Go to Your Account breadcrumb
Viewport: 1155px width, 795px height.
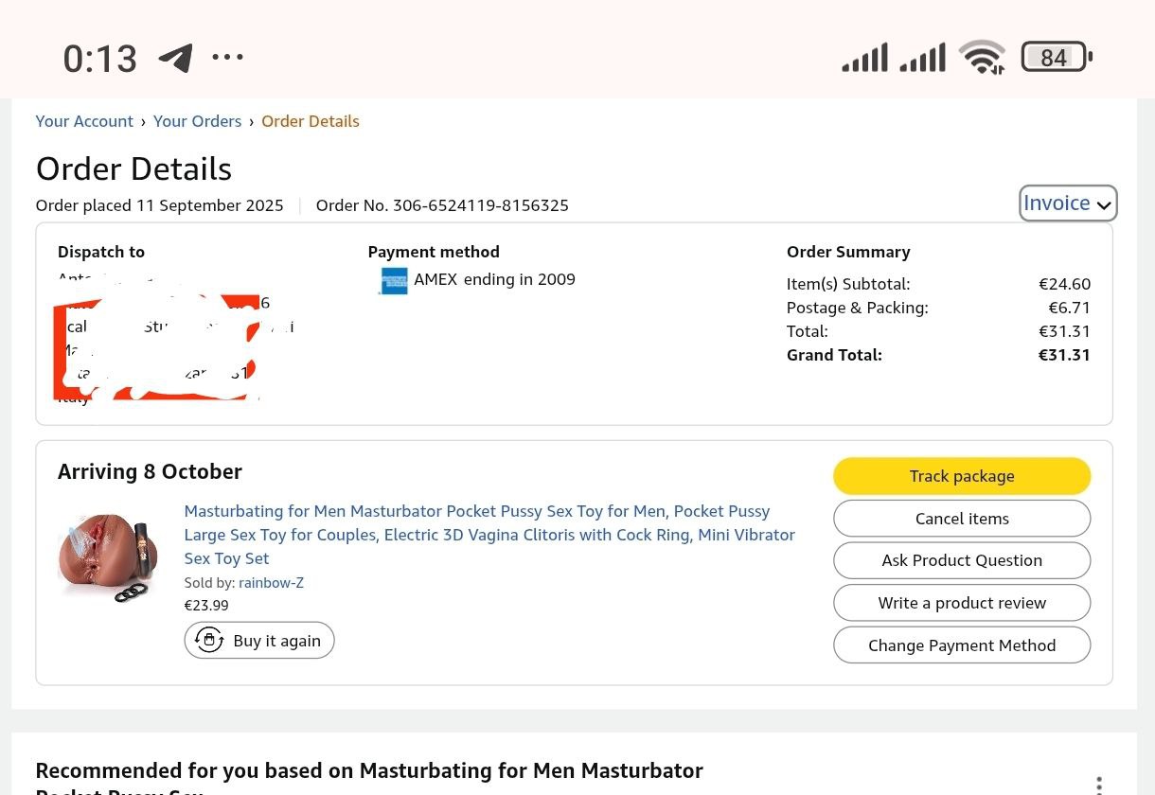[x=84, y=121]
